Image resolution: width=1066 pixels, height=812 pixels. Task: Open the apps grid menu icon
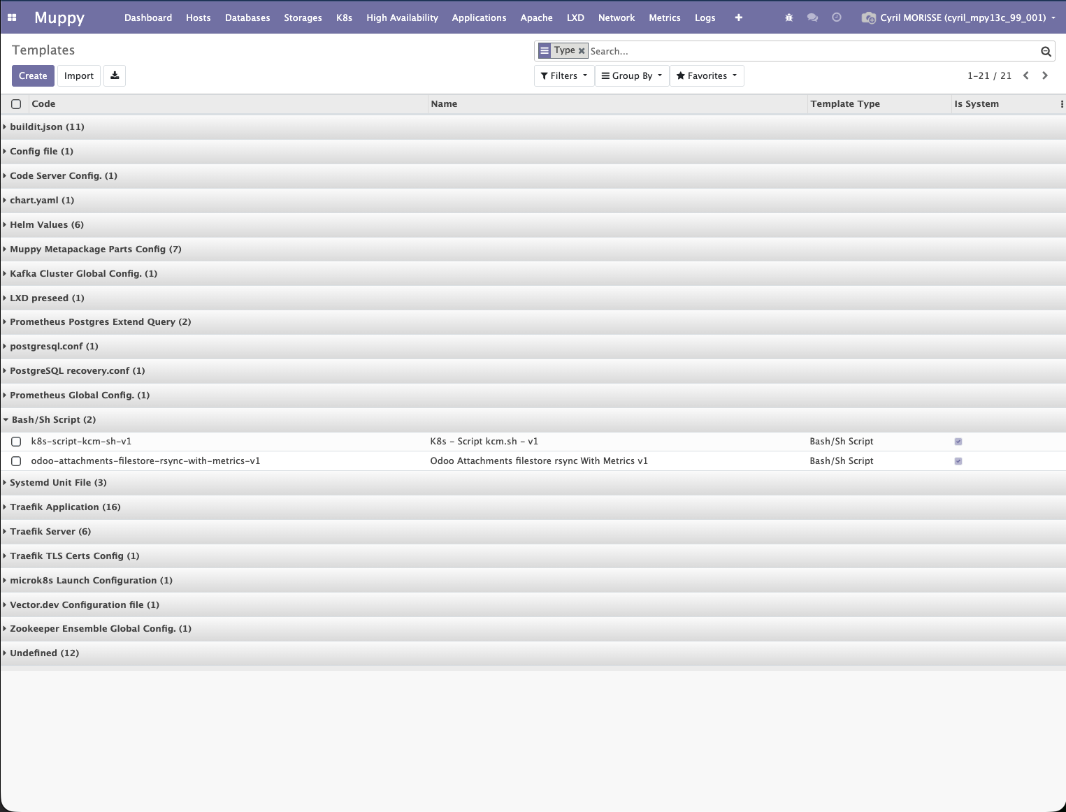click(12, 17)
